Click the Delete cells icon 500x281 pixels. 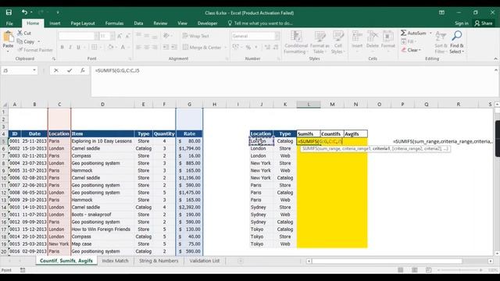pyautogui.click(x=372, y=36)
